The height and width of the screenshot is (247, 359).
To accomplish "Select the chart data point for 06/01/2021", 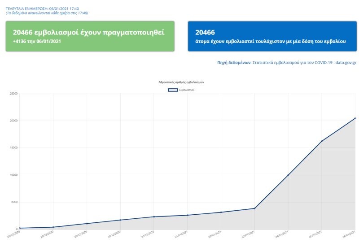I will point(355,118).
